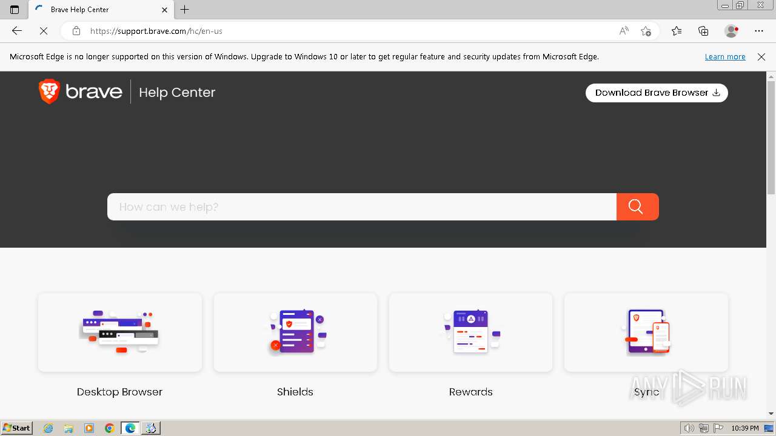Open File Explorer from taskbar
This screenshot has width=776, height=436.
click(69, 428)
